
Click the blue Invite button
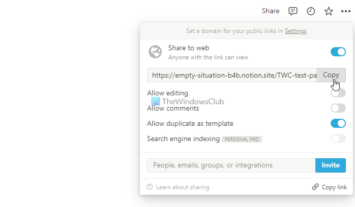331,165
